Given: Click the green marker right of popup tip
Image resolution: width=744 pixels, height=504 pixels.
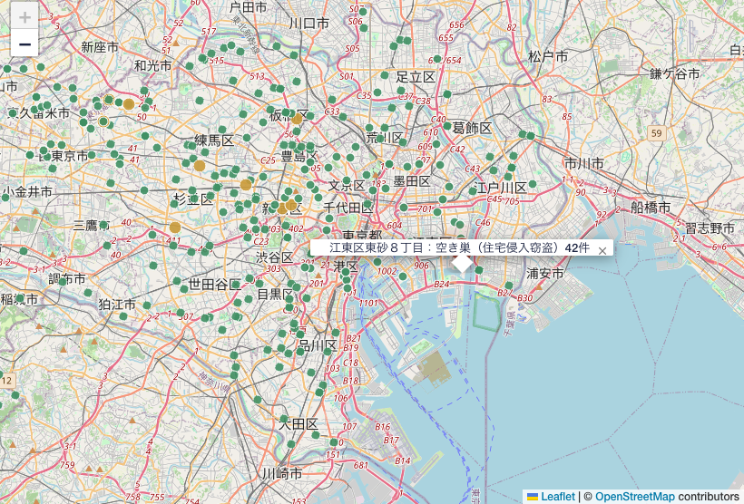Looking at the screenshot, I should 479,270.
